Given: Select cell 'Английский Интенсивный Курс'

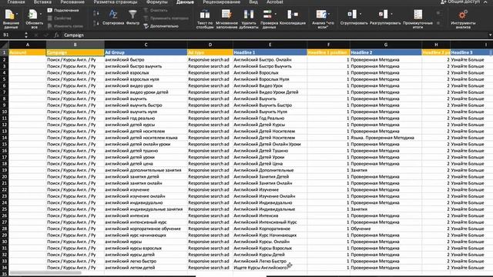Looking at the screenshot, I should point(270,222).
